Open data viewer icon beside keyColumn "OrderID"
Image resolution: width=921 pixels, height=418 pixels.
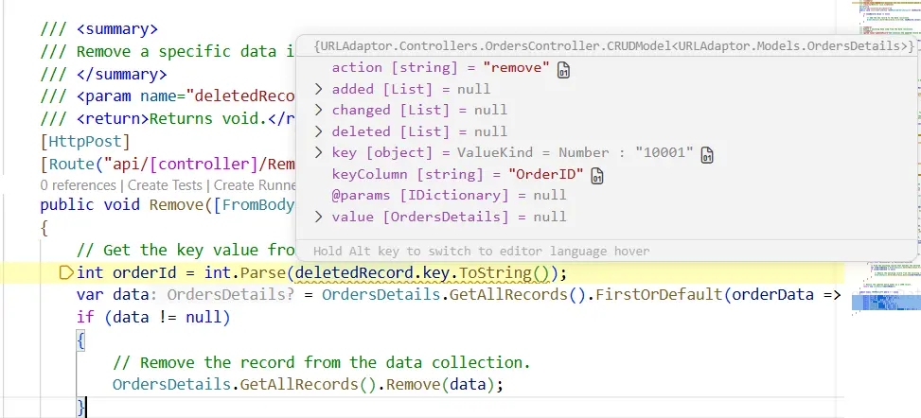[x=596, y=176]
